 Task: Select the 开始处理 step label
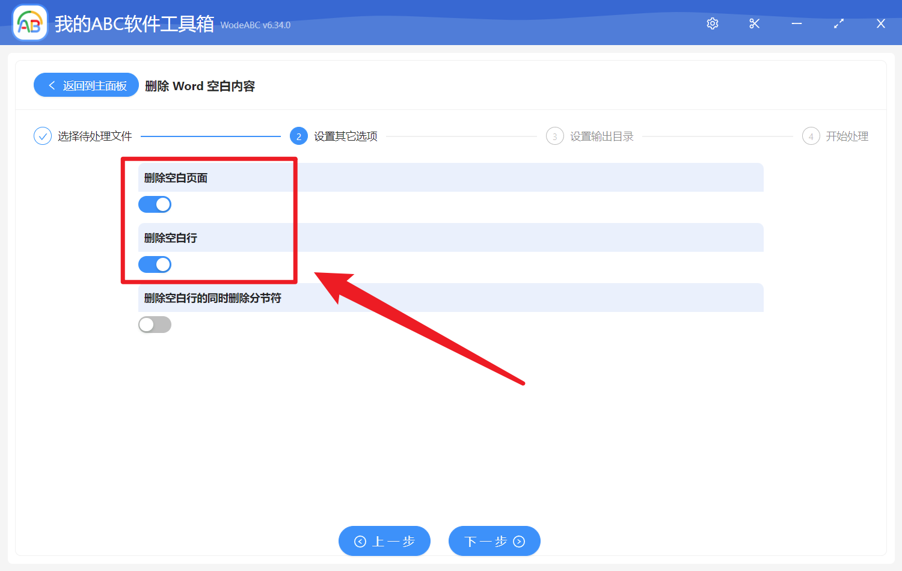848,136
